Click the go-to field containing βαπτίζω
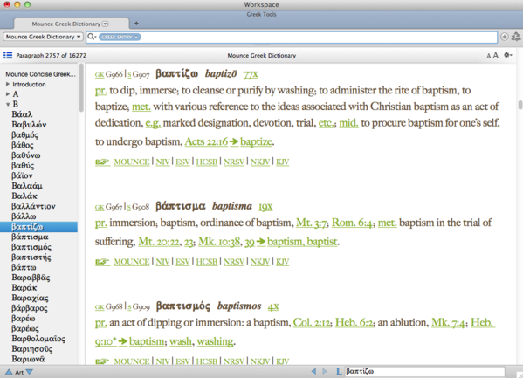This screenshot has width=523, height=378. pos(424,371)
